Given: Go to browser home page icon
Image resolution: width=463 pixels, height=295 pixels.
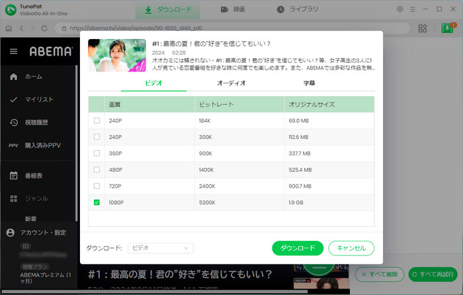Looking at the screenshot, I should click(x=9, y=28).
